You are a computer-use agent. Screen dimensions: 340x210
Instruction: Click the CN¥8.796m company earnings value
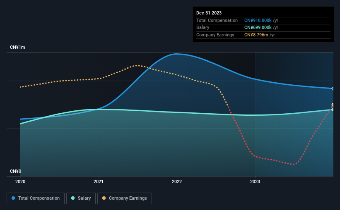pos(256,35)
